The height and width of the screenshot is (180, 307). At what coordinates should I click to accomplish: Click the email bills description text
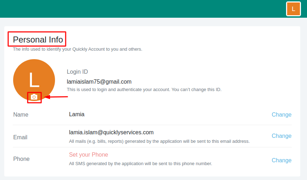(159, 141)
